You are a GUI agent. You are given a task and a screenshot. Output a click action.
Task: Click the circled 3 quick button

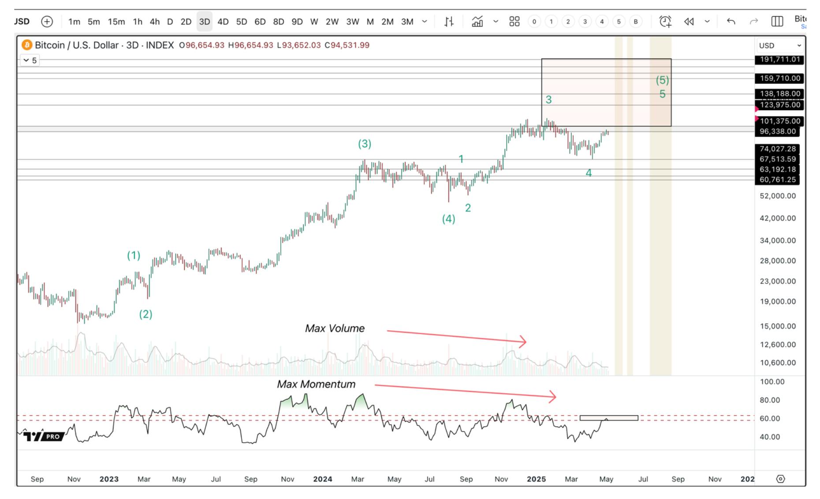[x=585, y=22]
